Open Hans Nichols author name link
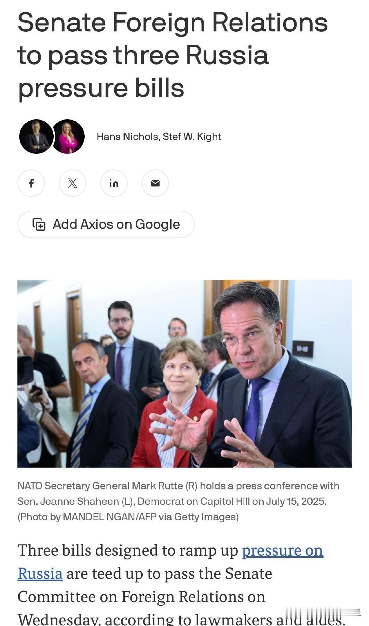Screen dimensions: 369x626 pyautogui.click(x=127, y=137)
